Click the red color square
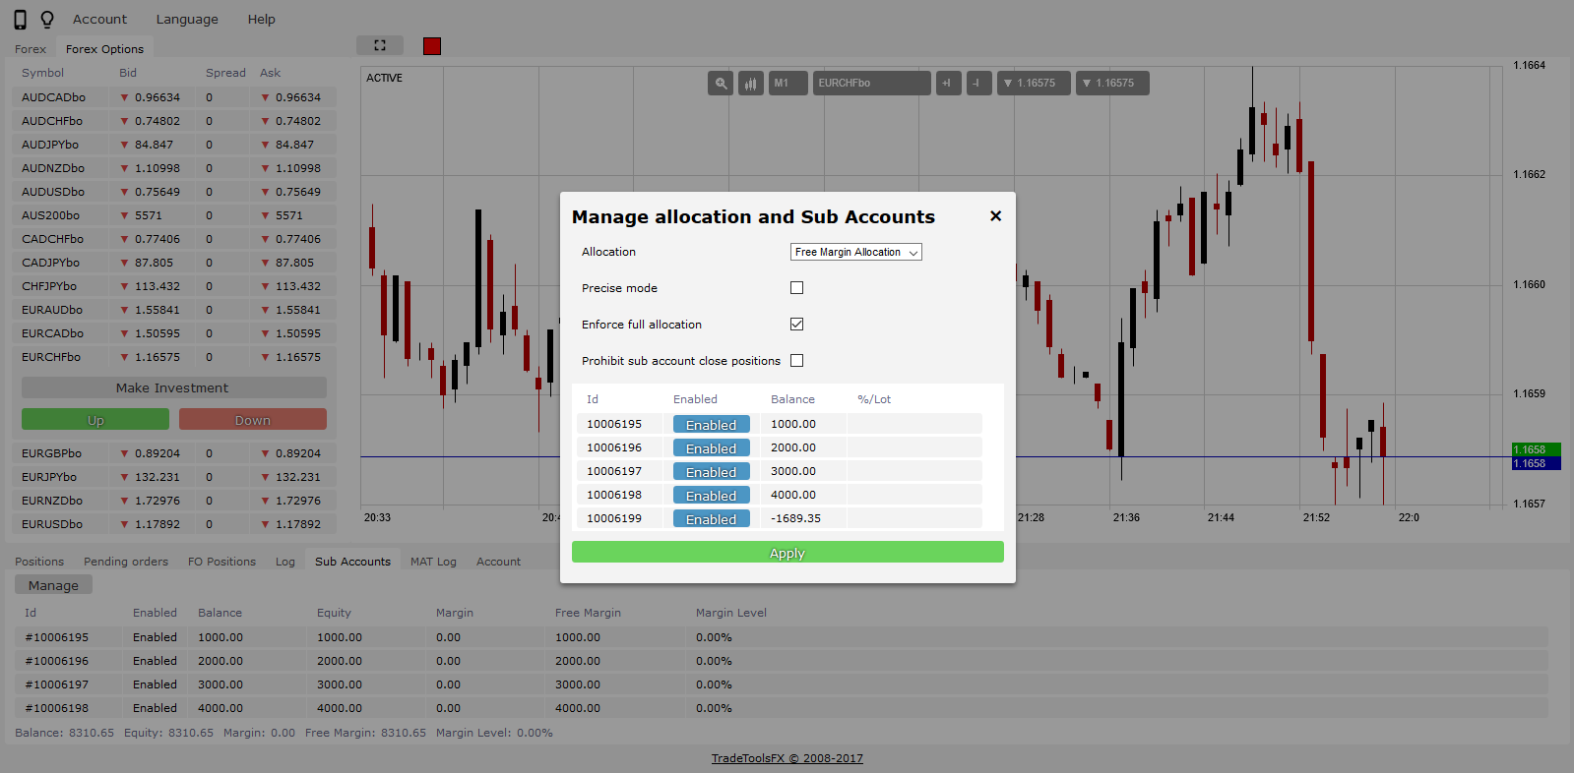 pos(432,46)
